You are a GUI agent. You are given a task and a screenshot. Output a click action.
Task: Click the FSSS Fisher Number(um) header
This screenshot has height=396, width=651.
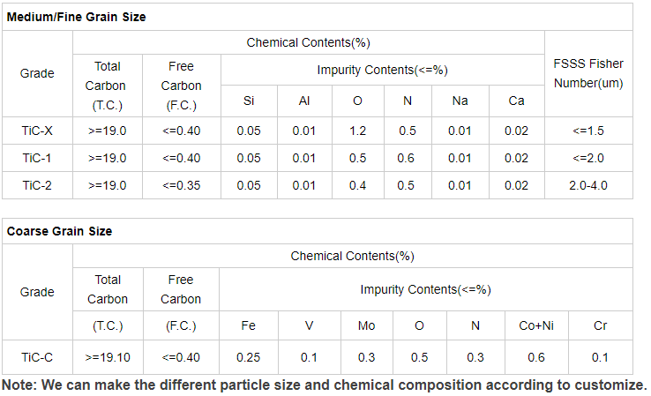coord(588,73)
